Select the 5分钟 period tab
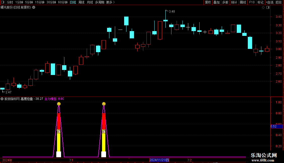 coord(29,2)
